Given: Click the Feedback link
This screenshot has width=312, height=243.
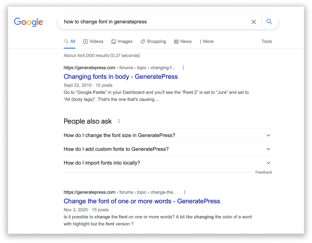Looking at the screenshot, I should point(264,172).
